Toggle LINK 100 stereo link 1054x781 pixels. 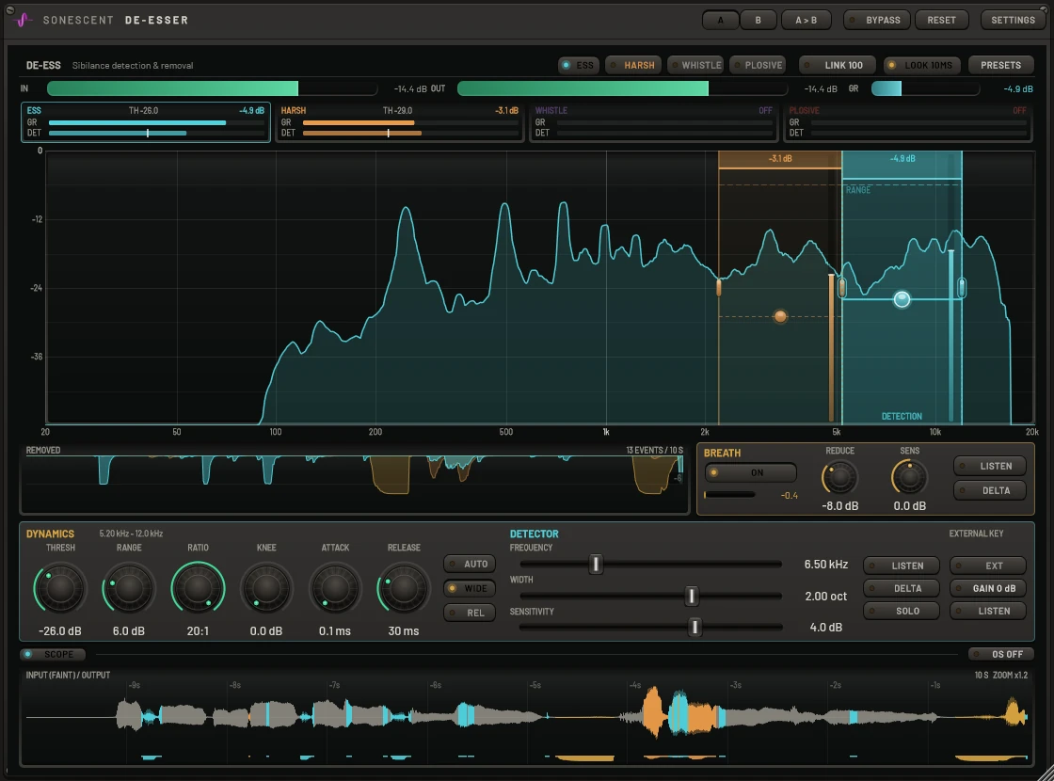(x=837, y=65)
